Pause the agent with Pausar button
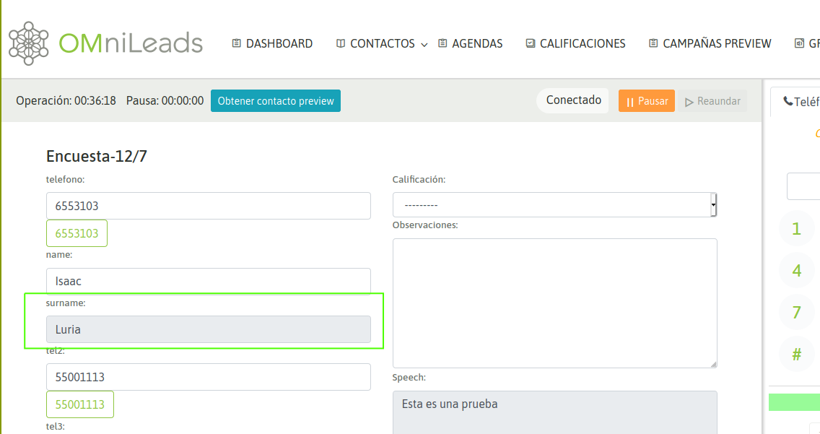 646,101
